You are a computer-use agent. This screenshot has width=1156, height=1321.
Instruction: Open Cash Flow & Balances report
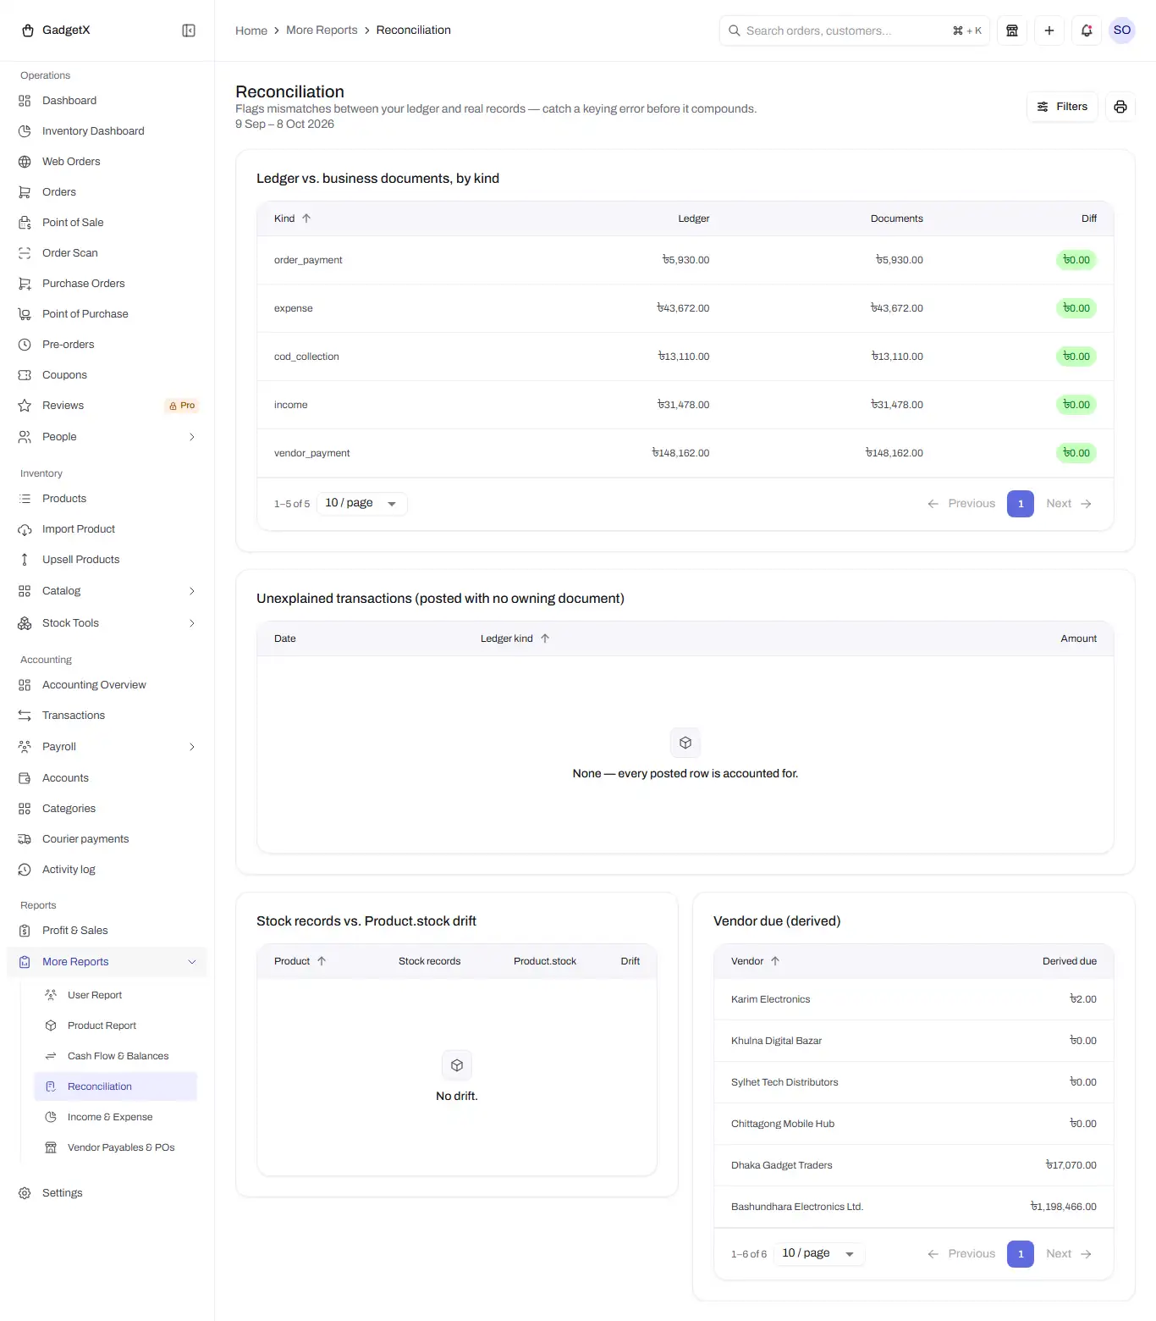[116, 1056]
